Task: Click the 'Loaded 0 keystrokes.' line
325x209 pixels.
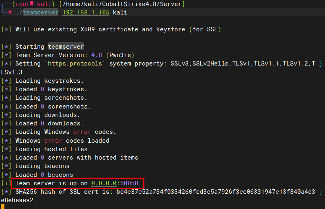Action: 44,89
